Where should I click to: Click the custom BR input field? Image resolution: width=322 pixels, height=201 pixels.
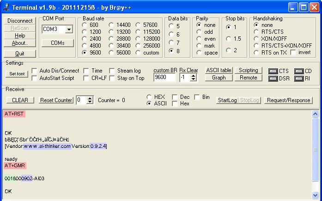pos(164,78)
